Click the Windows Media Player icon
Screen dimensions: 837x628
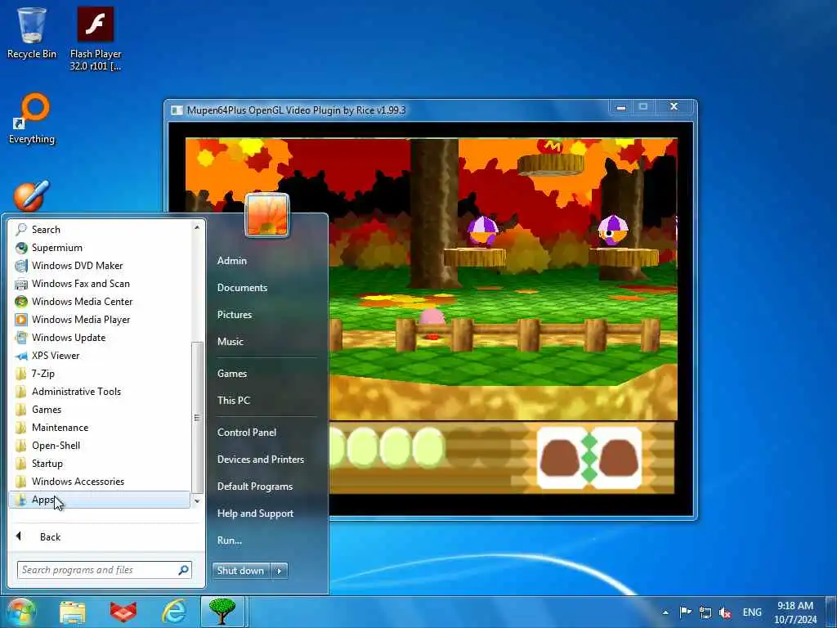(x=21, y=320)
